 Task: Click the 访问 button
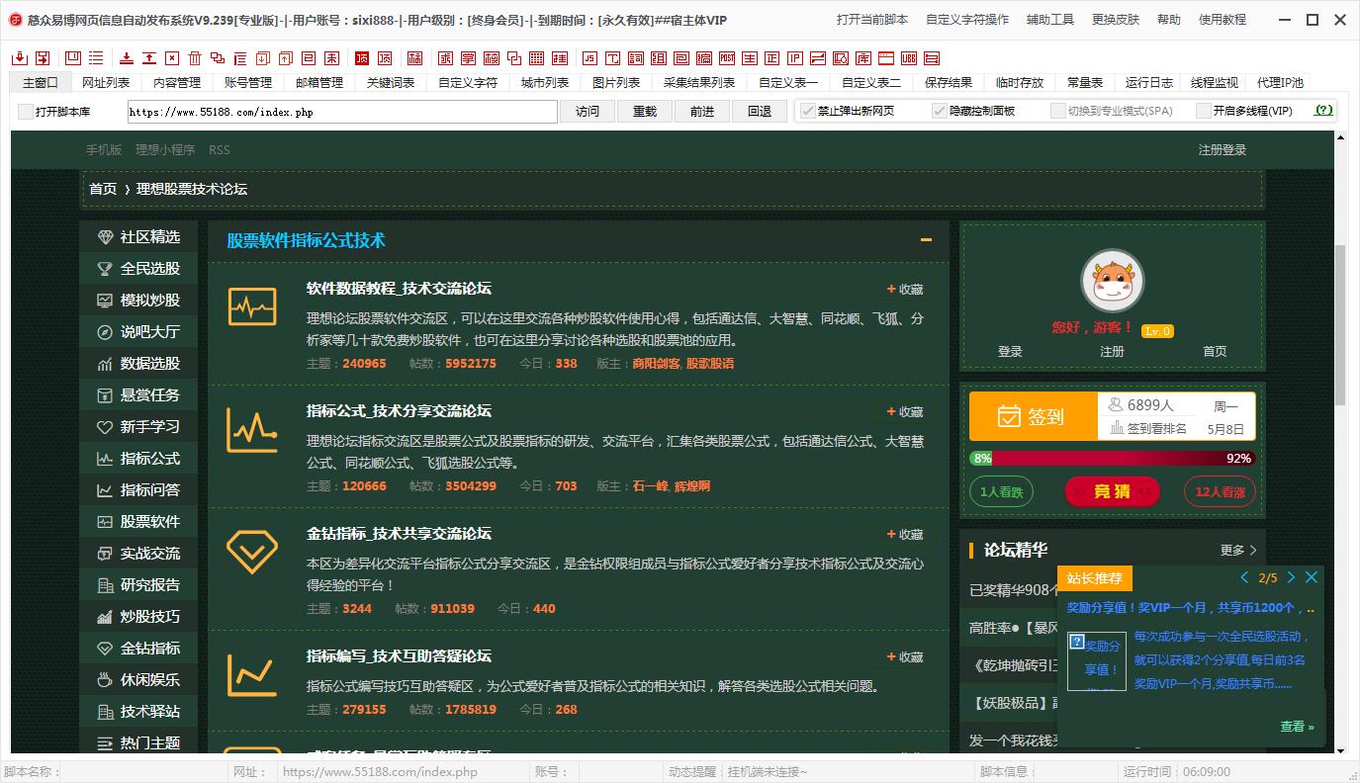(588, 112)
